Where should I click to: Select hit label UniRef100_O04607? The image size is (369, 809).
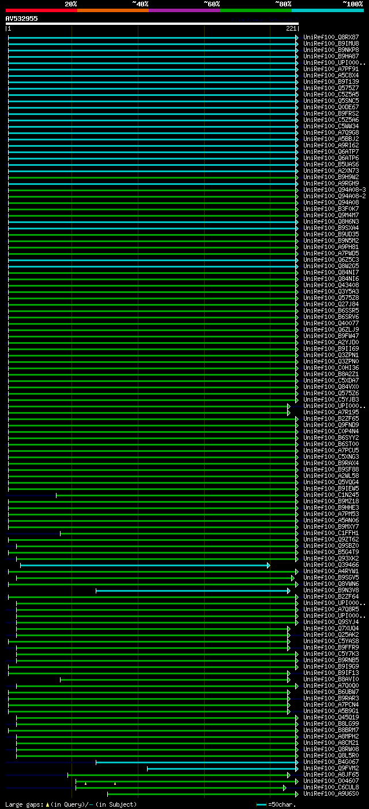pos(331,781)
